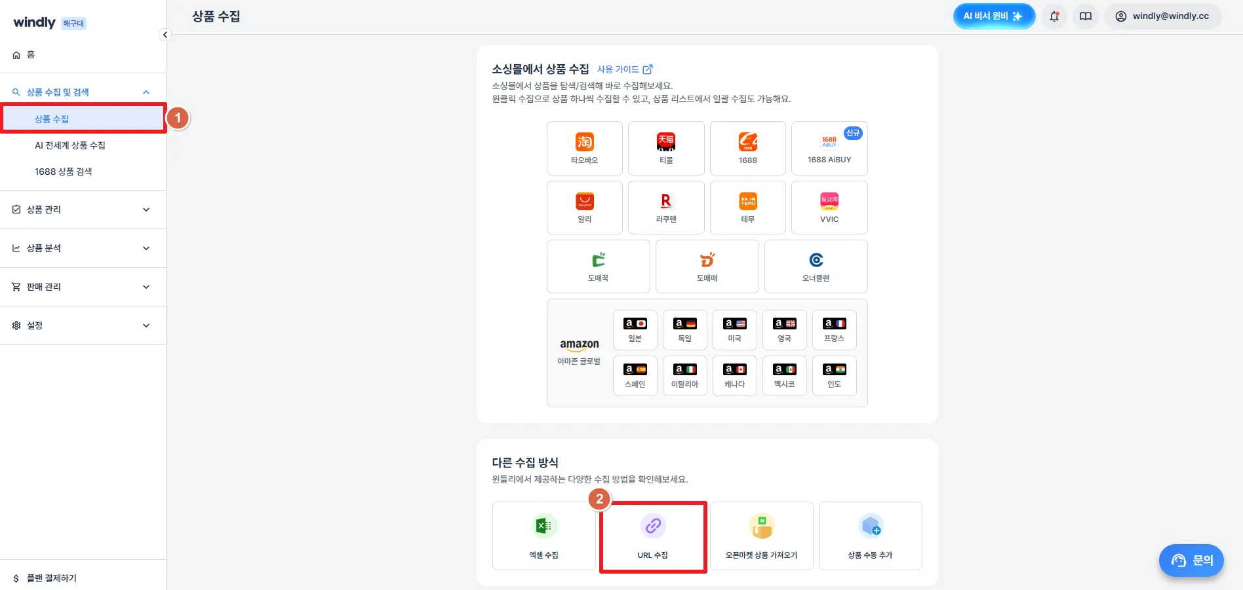Image resolution: width=1243 pixels, height=590 pixels.
Task: Open the guide book icon in header
Action: pos(1086,16)
